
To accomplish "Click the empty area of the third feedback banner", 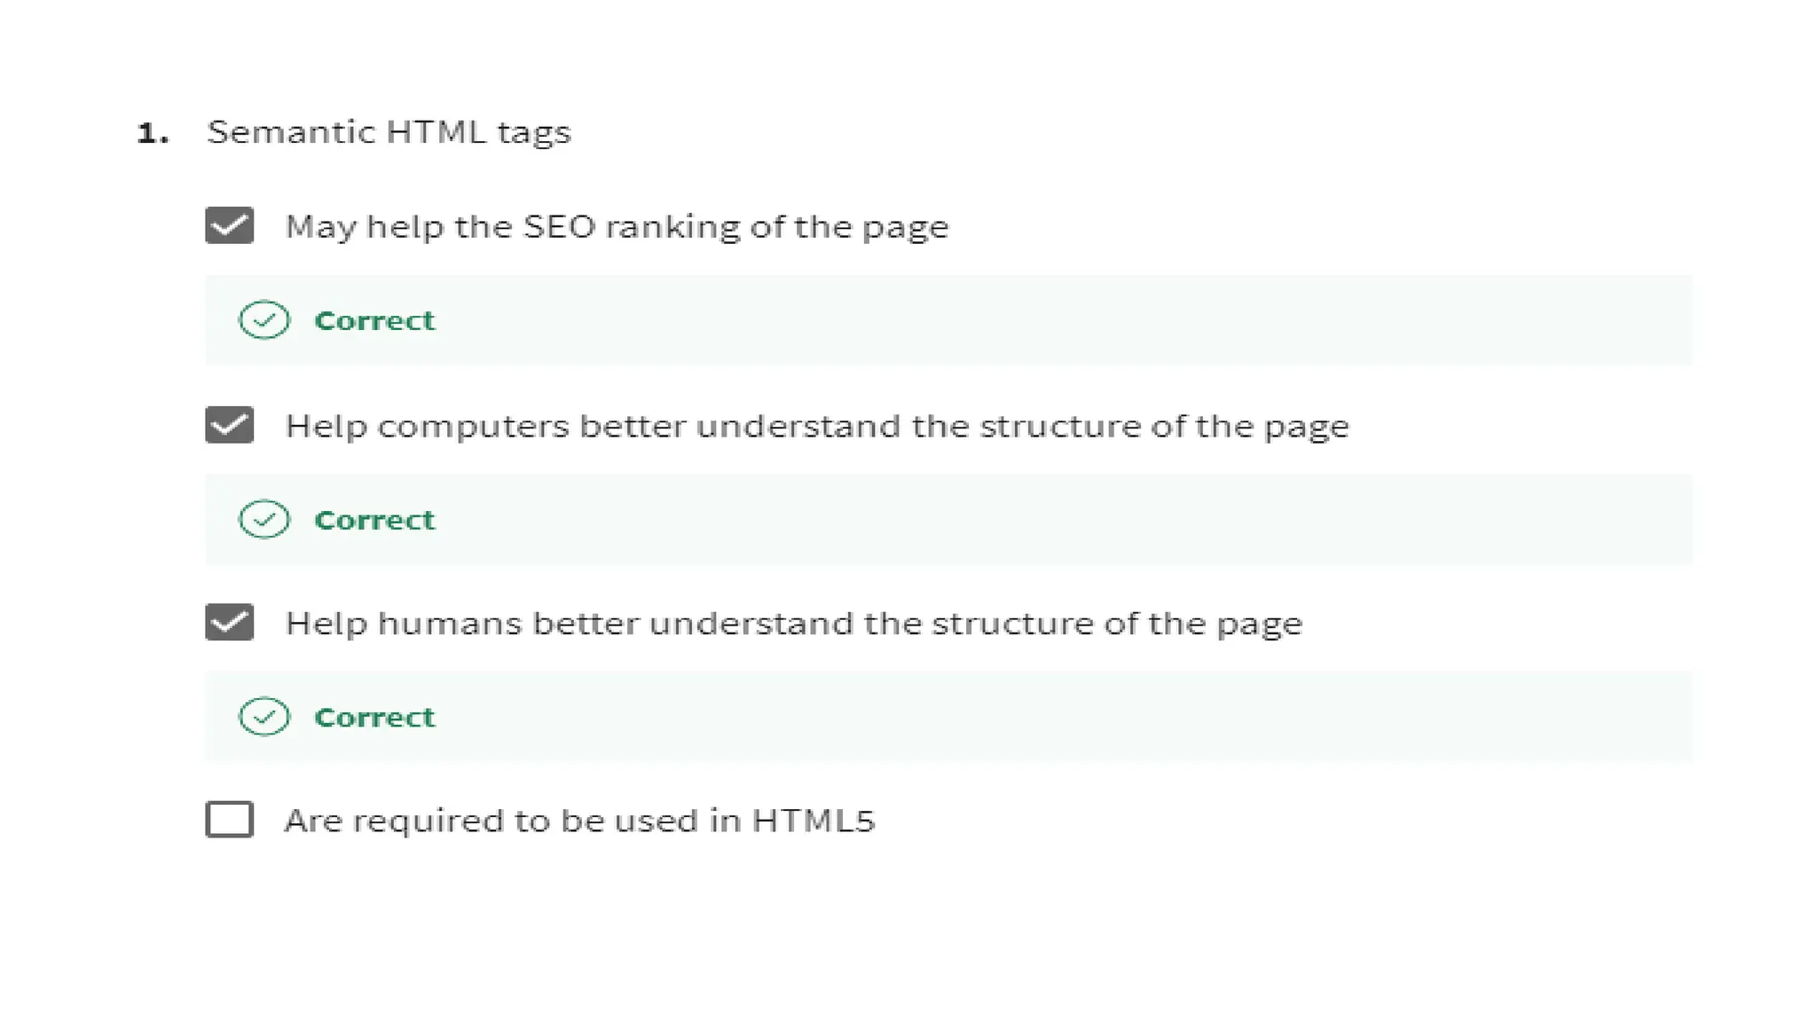I will point(1065,717).
